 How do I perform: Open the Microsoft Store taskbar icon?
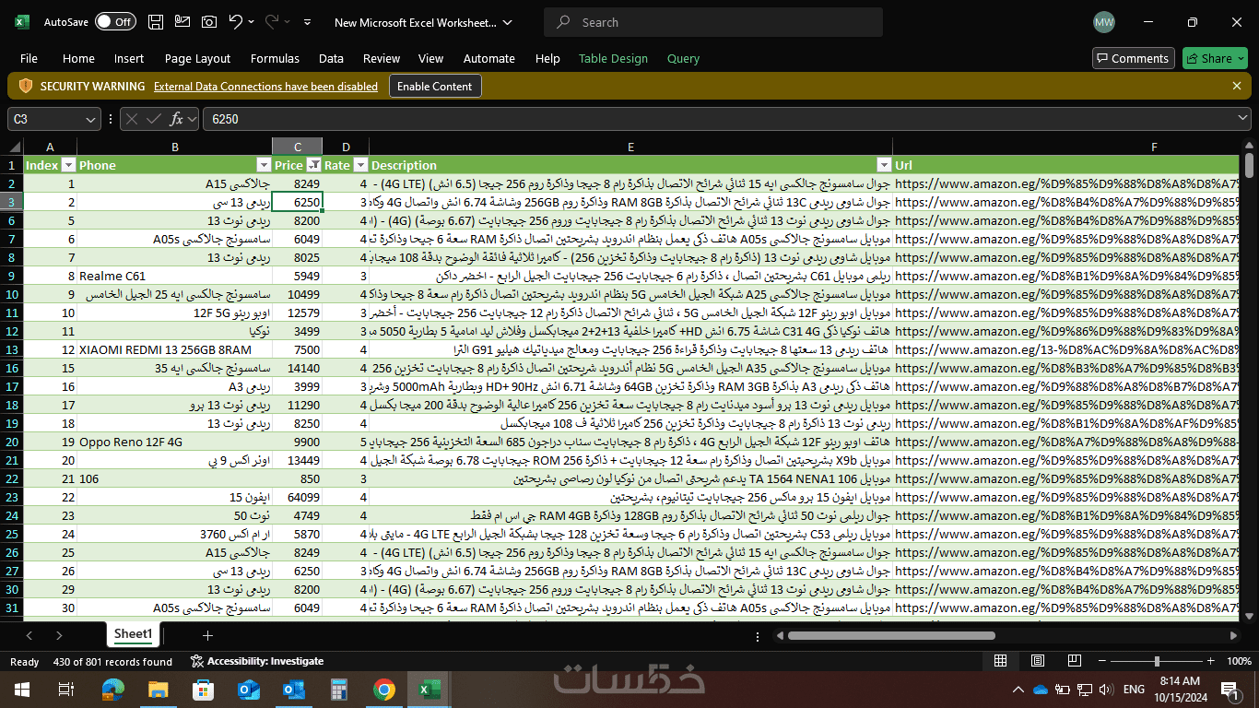coord(203,690)
